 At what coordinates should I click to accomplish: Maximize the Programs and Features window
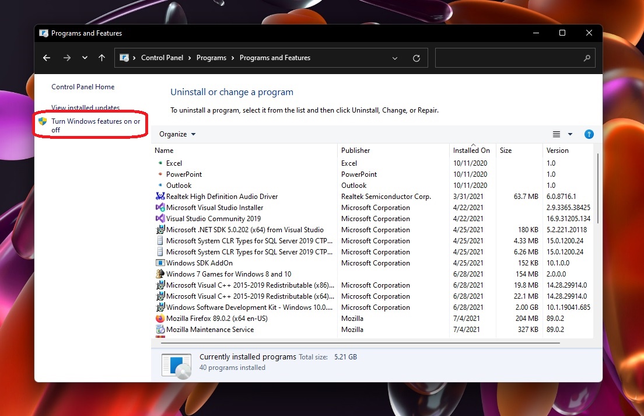pyautogui.click(x=562, y=33)
